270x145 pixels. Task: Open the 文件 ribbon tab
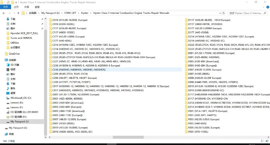(5, 7)
